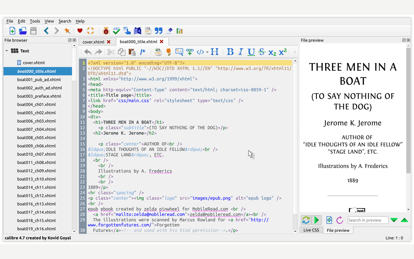Create a checkpoint with the orange pin icon

coord(67,31)
